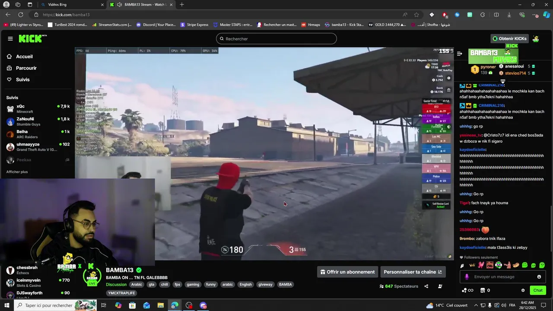Reload the page

(x=20, y=15)
